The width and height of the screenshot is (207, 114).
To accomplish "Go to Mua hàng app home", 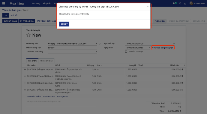I will click(16, 3).
